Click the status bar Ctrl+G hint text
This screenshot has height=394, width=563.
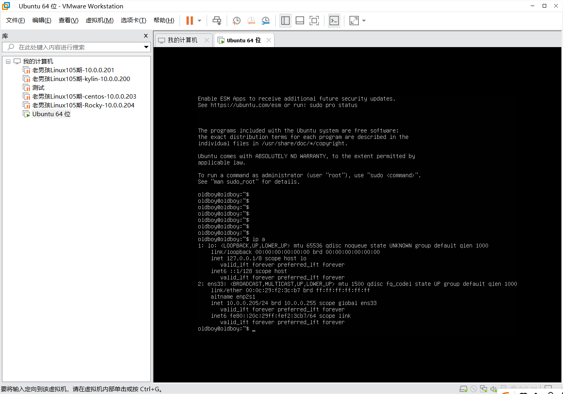point(81,389)
